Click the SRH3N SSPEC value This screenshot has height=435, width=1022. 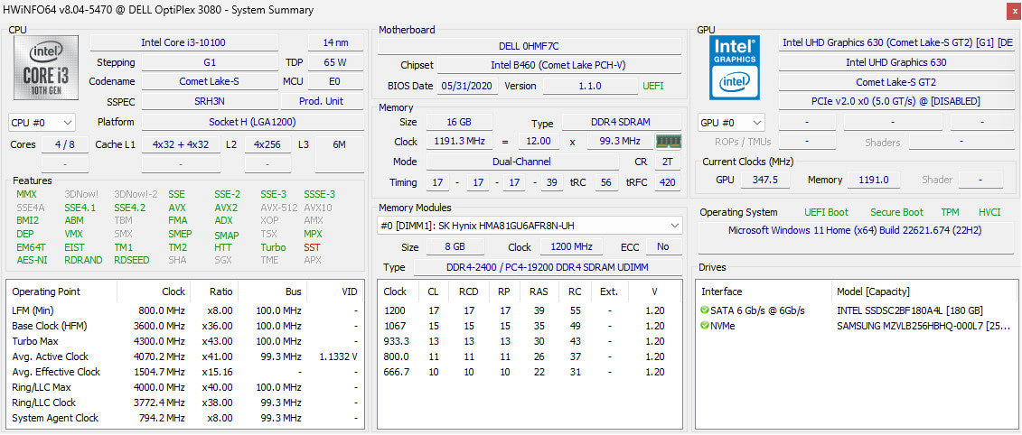click(210, 102)
